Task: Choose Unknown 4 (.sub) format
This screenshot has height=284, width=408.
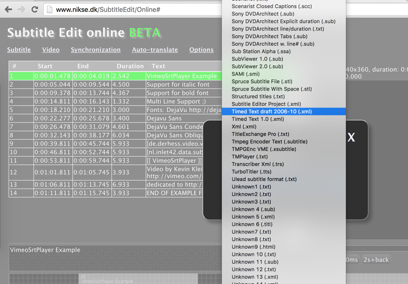Action: coord(284,210)
